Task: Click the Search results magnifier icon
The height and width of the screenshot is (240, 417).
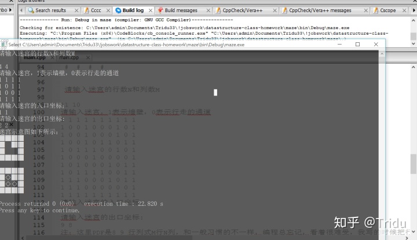Action: 31,10
